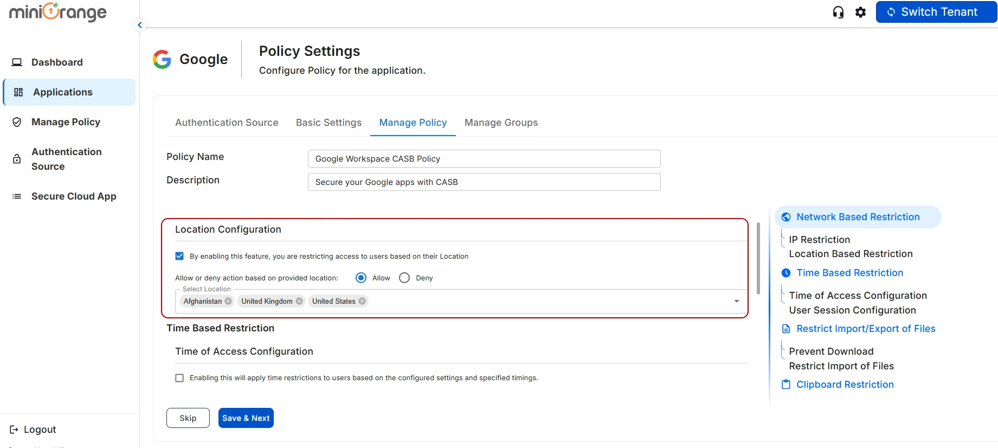The height and width of the screenshot is (448, 998).
Task: Jump to Location Based Restriction section
Action: tap(851, 254)
